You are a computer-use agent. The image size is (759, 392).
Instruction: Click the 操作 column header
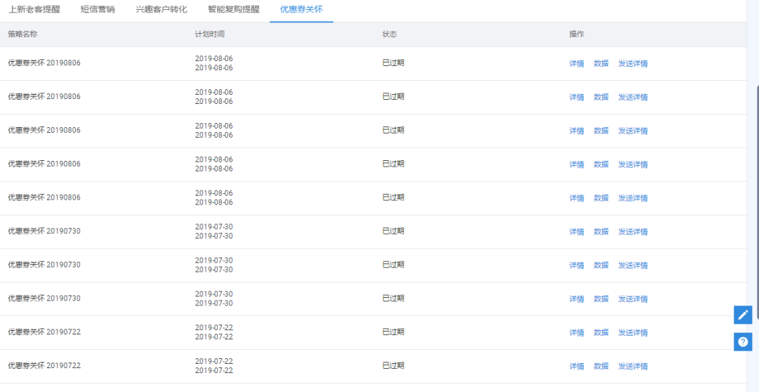pos(576,34)
